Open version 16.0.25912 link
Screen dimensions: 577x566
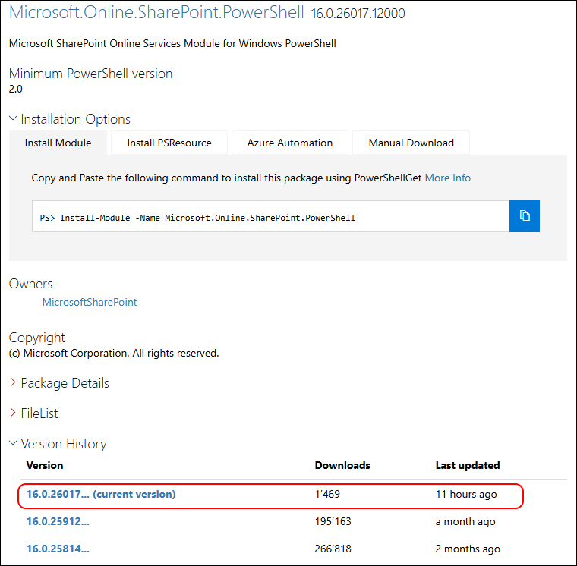(58, 521)
